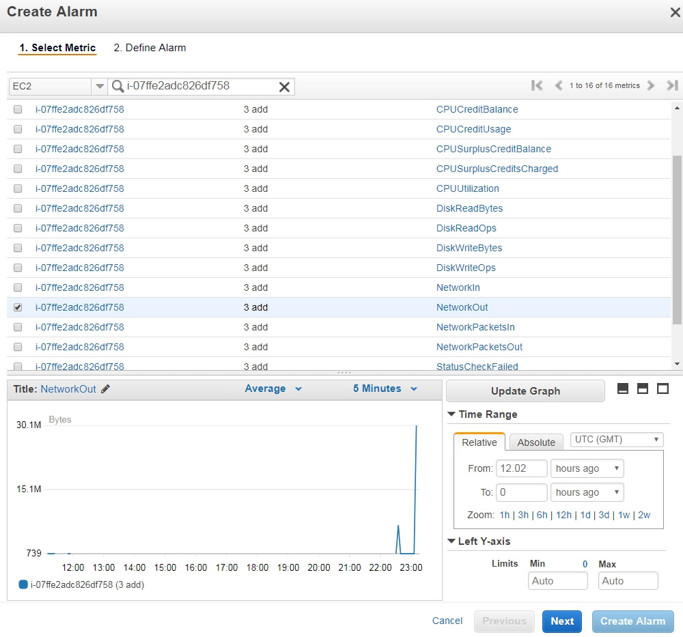Viewport: 683px width, 637px height.
Task: Jump to first page of metrics
Action: (x=537, y=85)
